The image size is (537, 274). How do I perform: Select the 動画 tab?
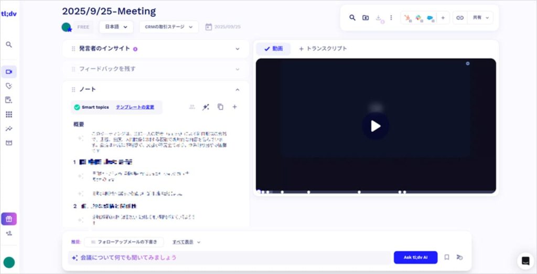coord(273,49)
